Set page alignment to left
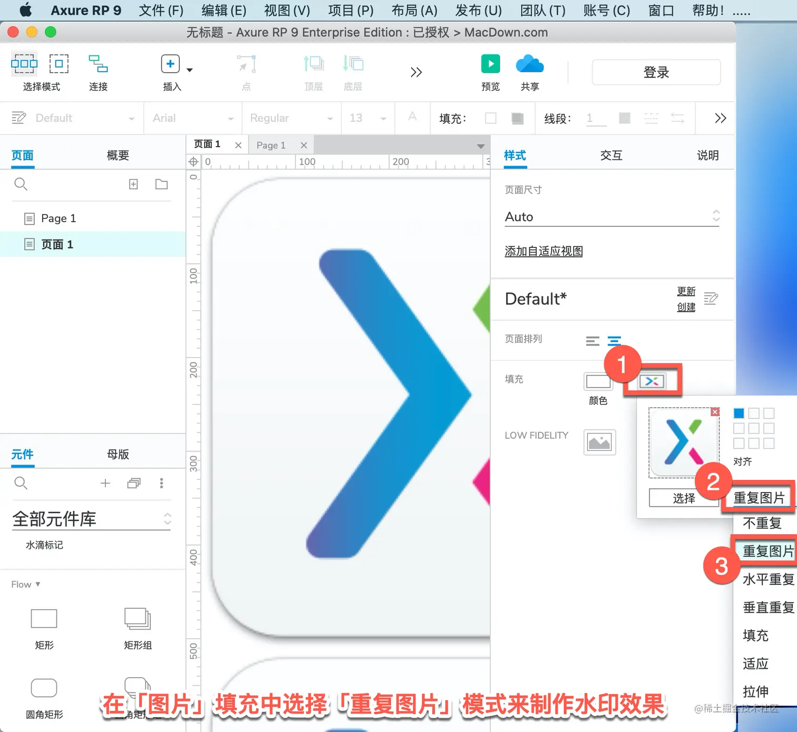Viewport: 797px width, 732px height. (592, 341)
